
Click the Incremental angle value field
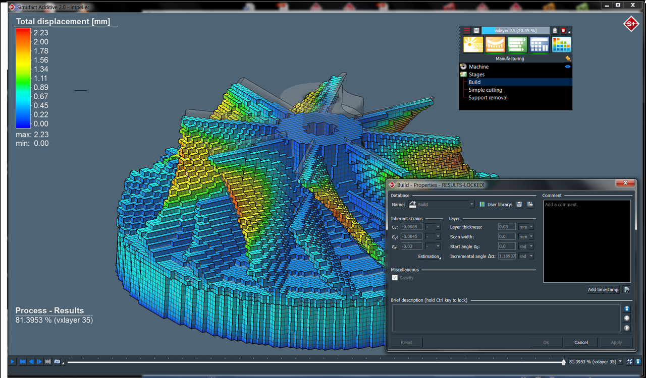(507, 256)
